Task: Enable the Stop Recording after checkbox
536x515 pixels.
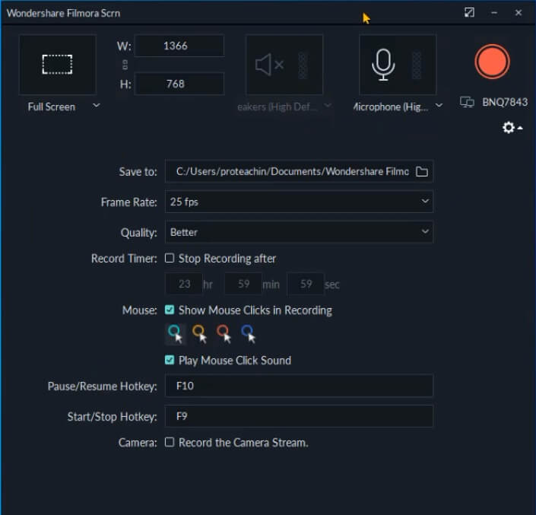Action: (x=170, y=258)
